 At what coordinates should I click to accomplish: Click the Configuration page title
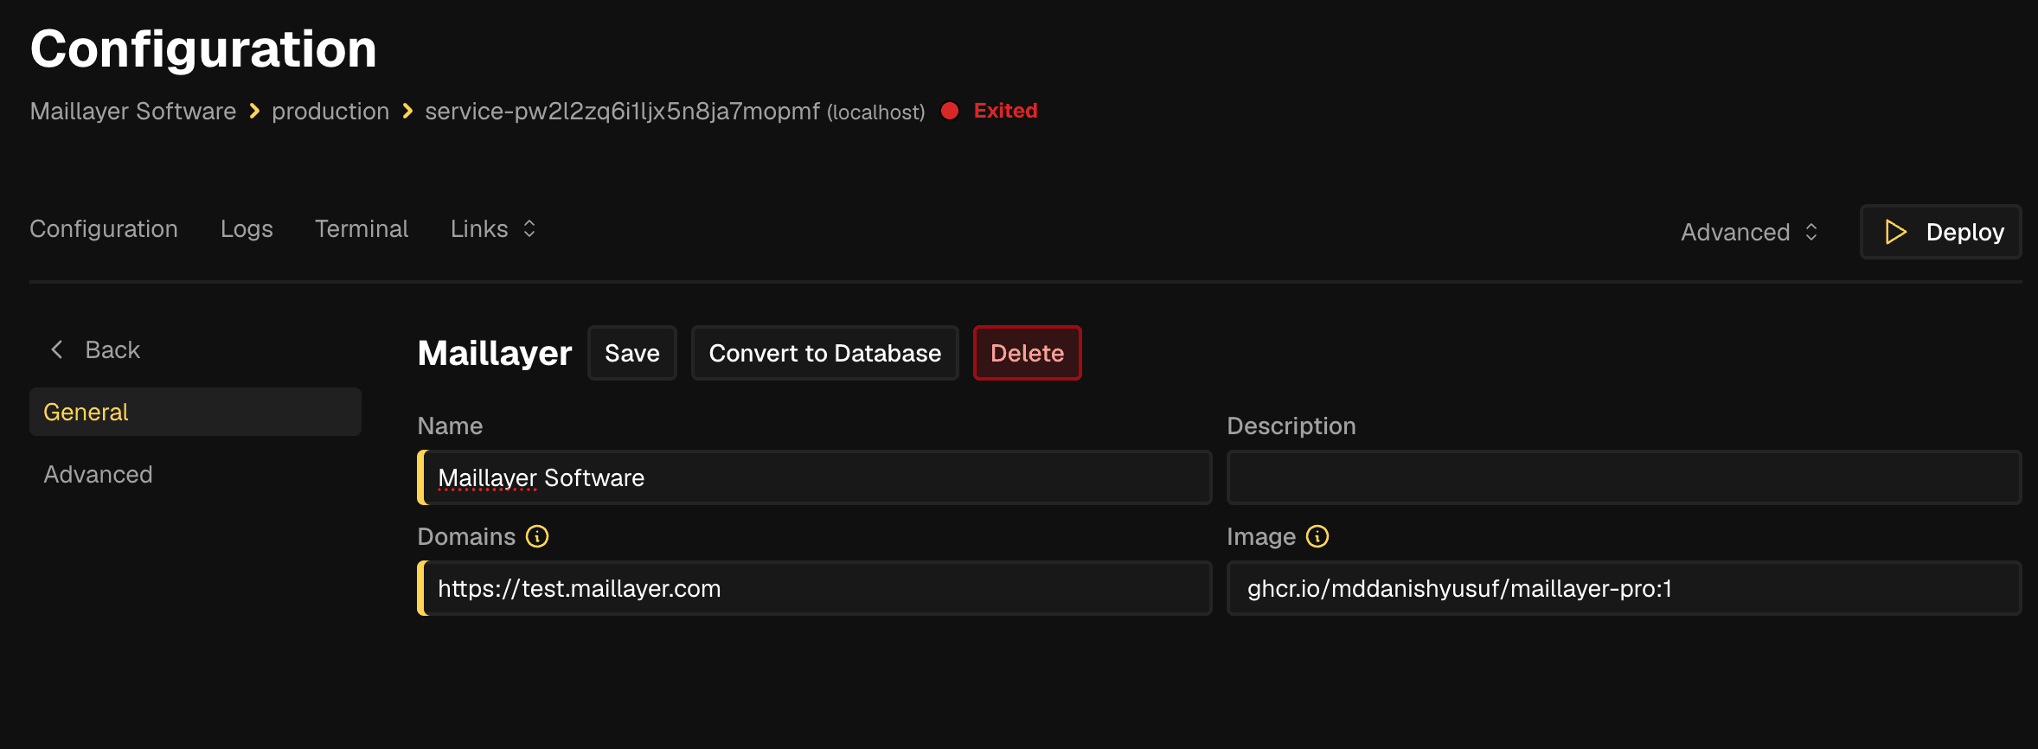click(203, 48)
